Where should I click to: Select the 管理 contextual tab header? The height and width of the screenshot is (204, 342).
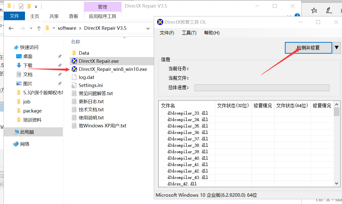click(x=103, y=7)
